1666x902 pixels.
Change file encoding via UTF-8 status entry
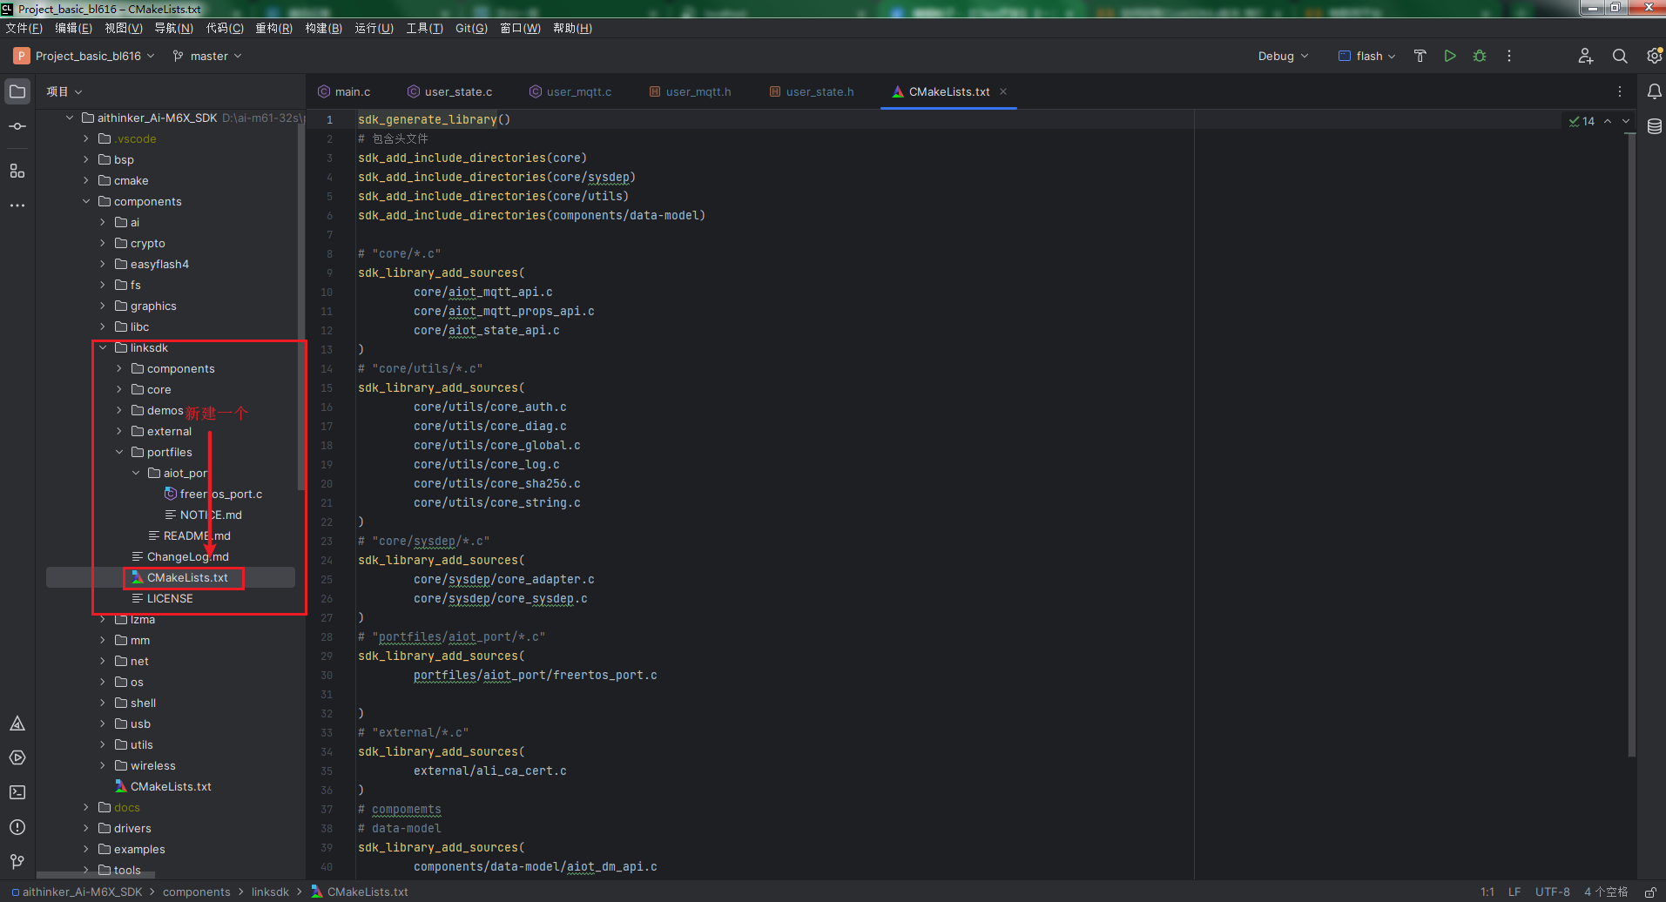click(1552, 892)
